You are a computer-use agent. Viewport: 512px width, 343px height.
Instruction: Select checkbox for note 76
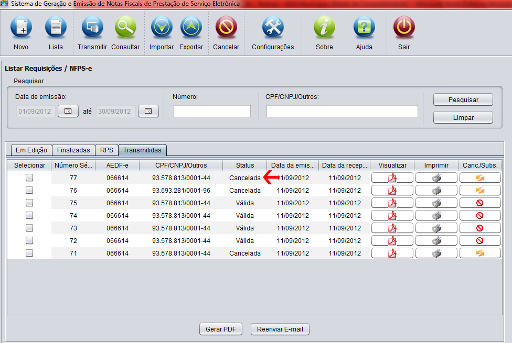pyautogui.click(x=29, y=190)
